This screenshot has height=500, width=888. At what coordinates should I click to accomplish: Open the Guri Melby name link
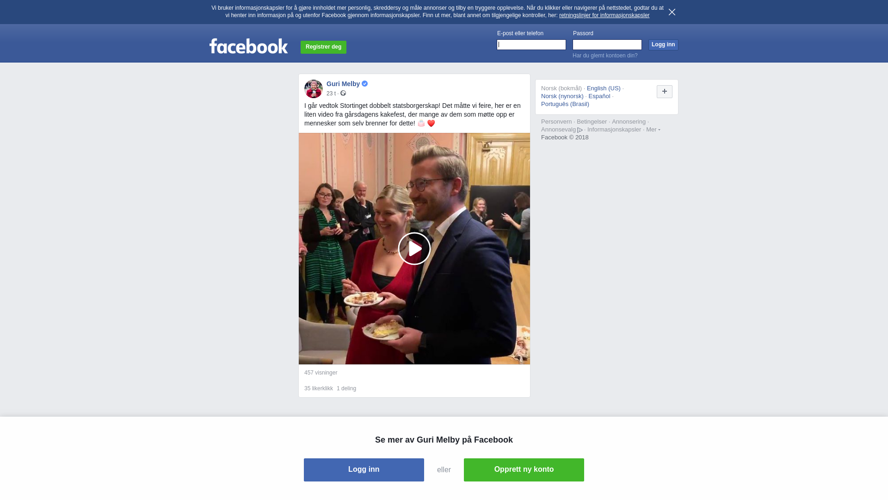click(343, 84)
